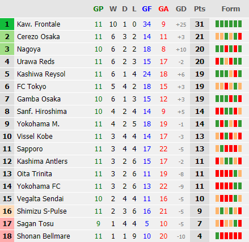The height and width of the screenshot is (242, 249).
Task: Click Kaw. Frontale's green form bars
Action: tap(229, 24)
